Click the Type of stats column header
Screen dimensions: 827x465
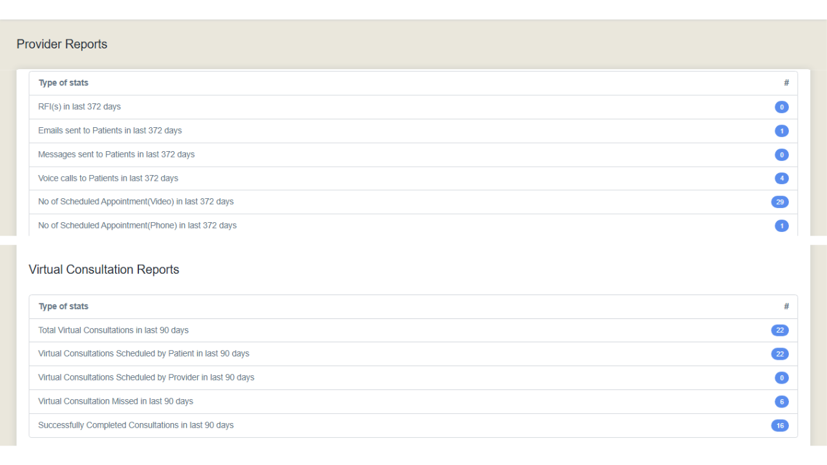(x=63, y=83)
